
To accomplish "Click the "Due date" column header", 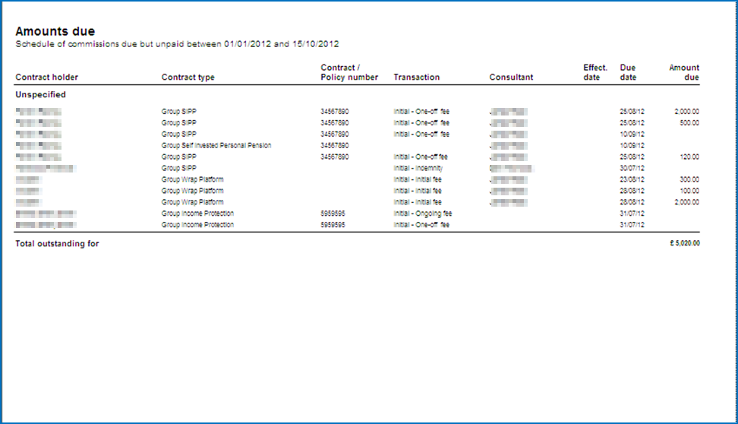I will (628, 72).
